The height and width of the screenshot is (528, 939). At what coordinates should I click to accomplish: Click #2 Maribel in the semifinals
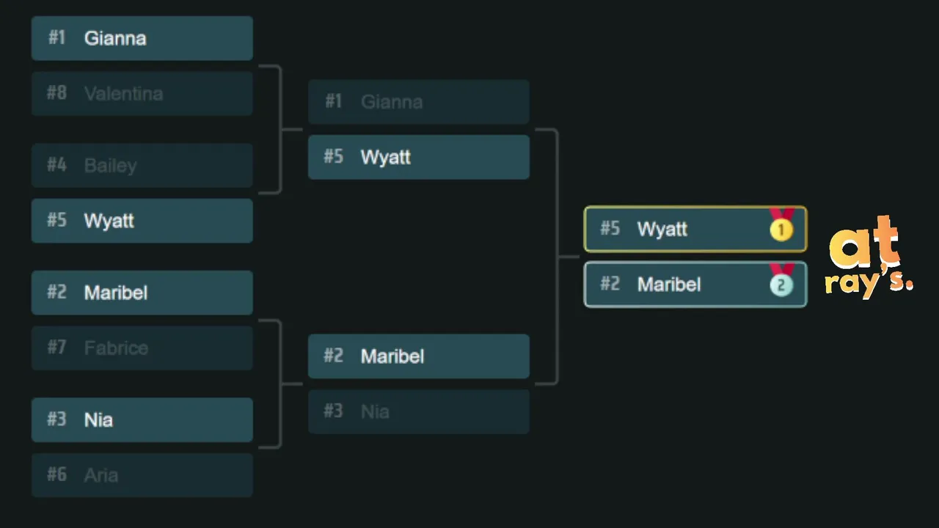pyautogui.click(x=418, y=356)
